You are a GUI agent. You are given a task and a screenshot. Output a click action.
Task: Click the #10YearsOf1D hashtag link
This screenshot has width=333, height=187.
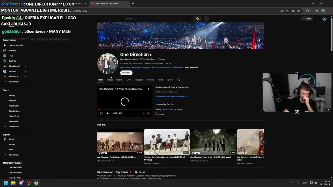click(161, 96)
